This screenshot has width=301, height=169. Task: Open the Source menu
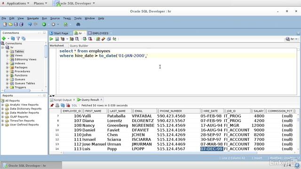55,18
